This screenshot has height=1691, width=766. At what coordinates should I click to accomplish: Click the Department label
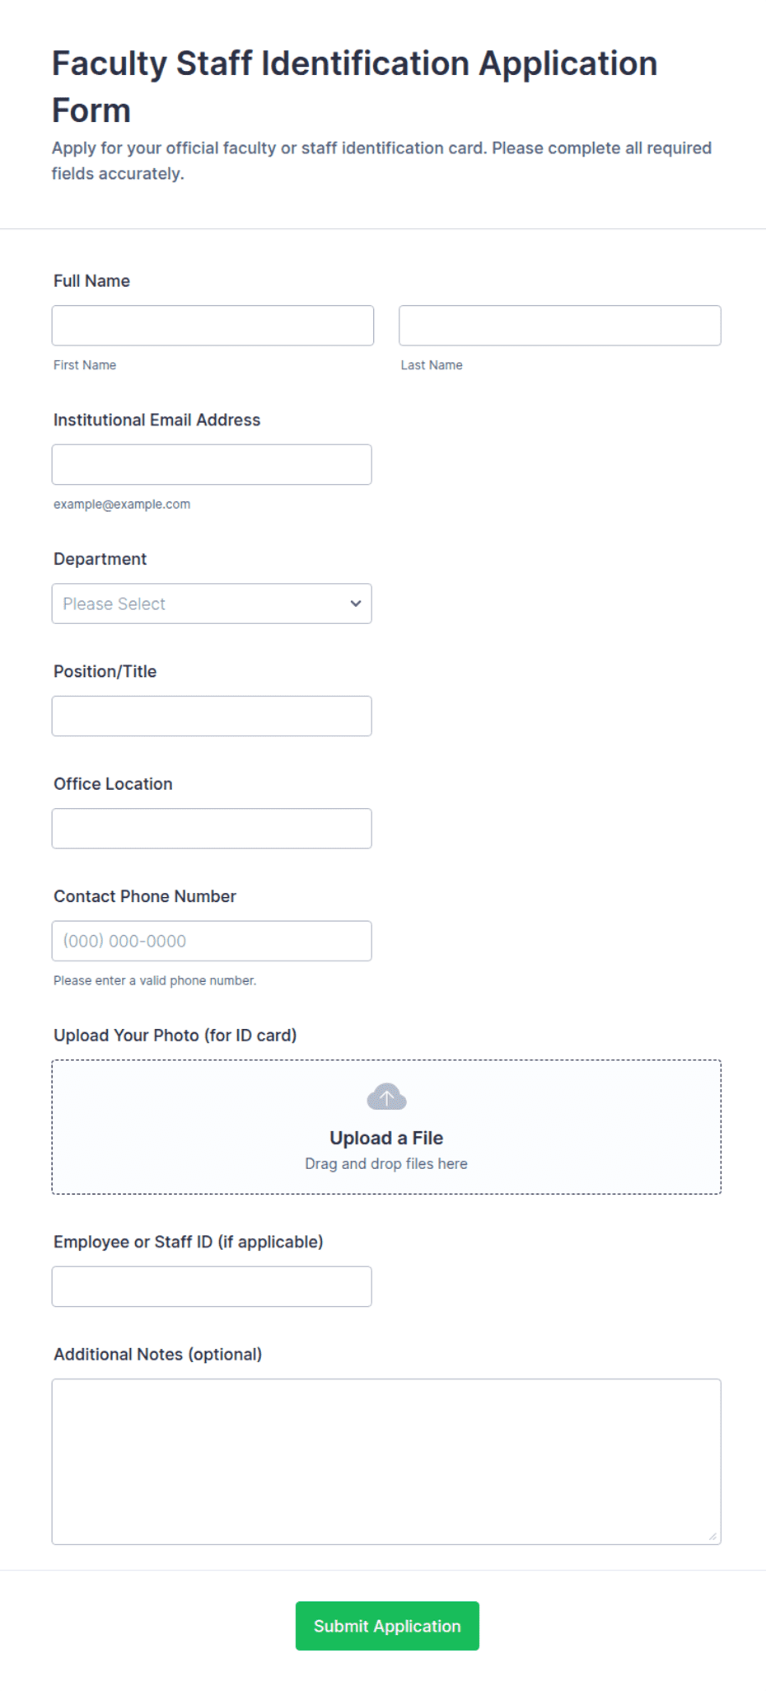pyautogui.click(x=100, y=559)
